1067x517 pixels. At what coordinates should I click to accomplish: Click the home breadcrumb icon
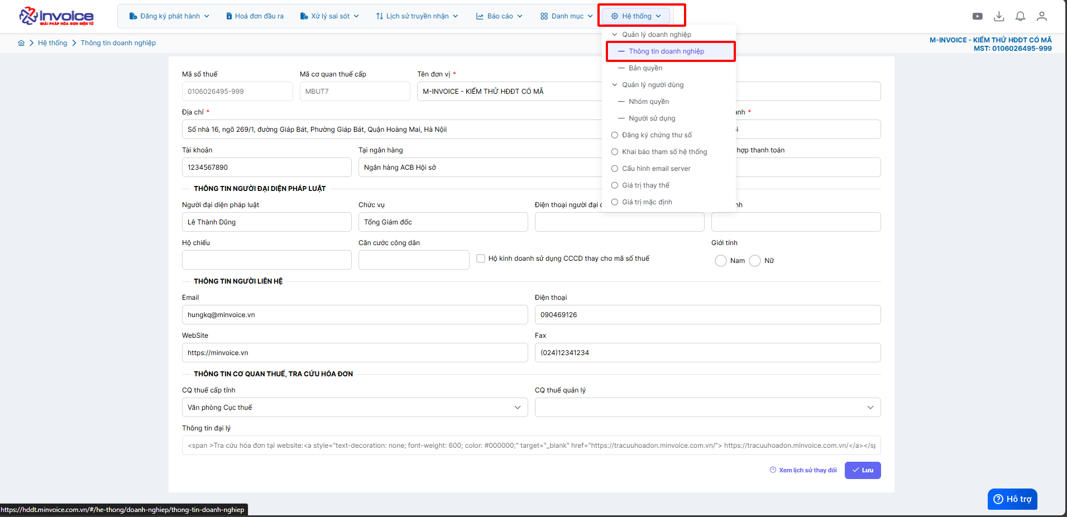click(21, 43)
